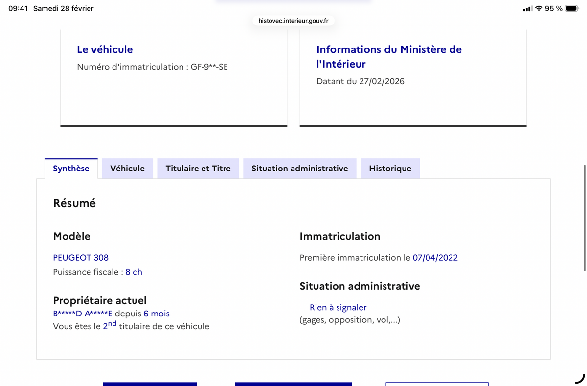Screen dimensions: 587x386
Task: Click '(gages, opposition, vol,...)' note
Action: click(350, 320)
